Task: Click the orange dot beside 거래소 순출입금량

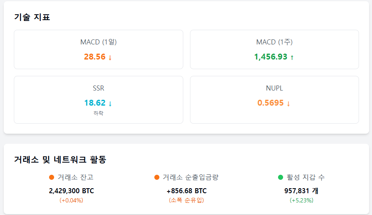Action: pyautogui.click(x=156, y=177)
